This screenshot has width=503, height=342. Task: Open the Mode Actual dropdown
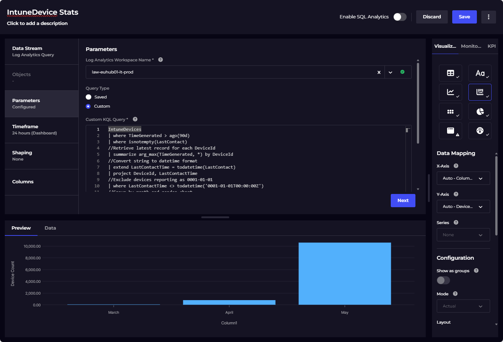pos(463,306)
